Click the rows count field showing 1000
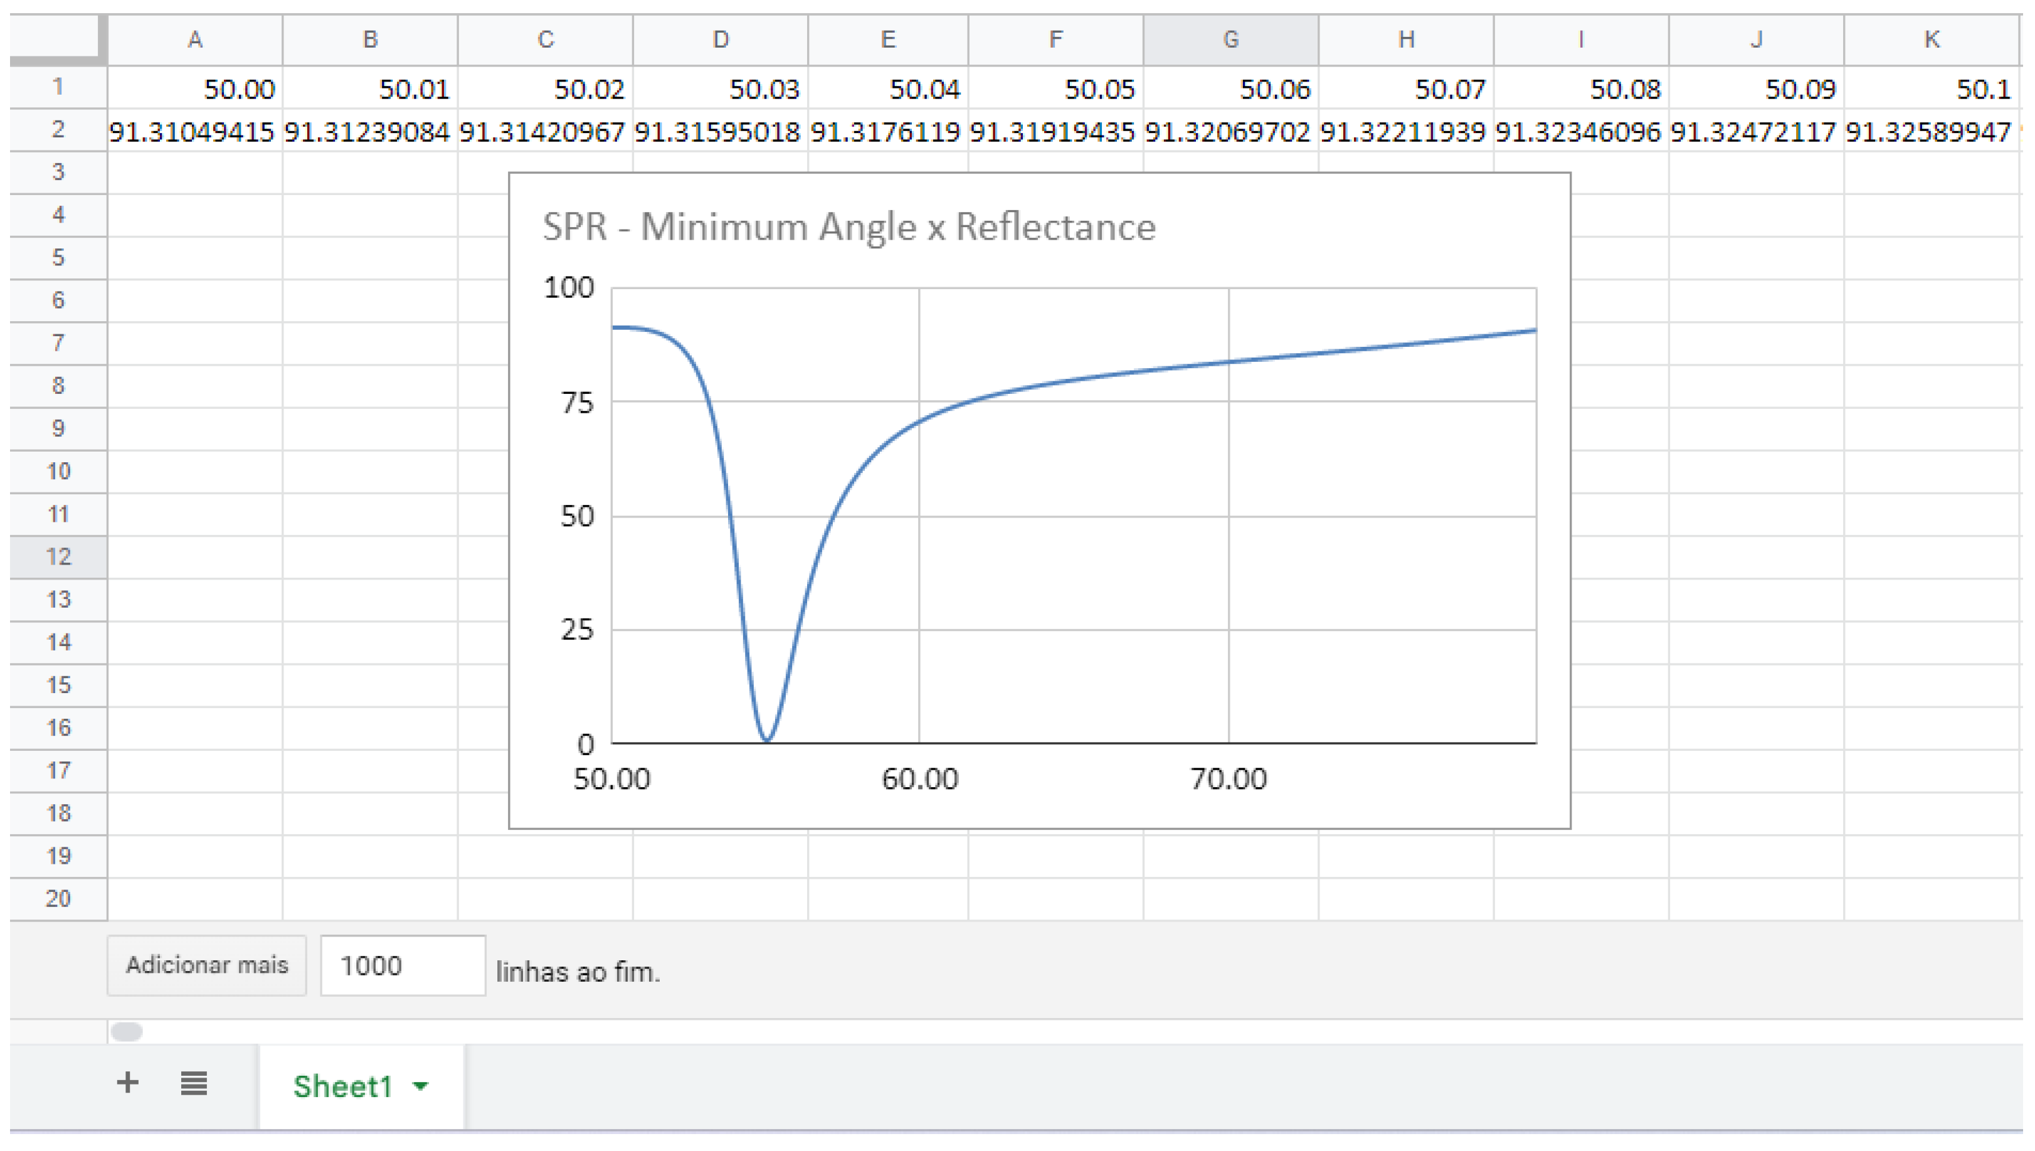The image size is (2035, 1151). [402, 966]
